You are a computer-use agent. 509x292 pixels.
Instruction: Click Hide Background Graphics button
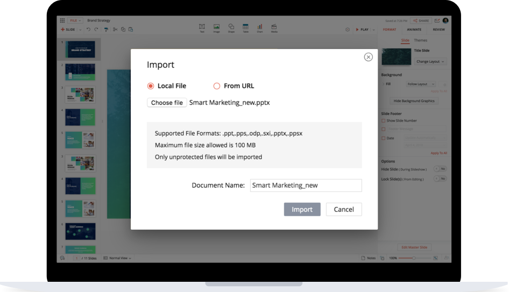(414, 101)
